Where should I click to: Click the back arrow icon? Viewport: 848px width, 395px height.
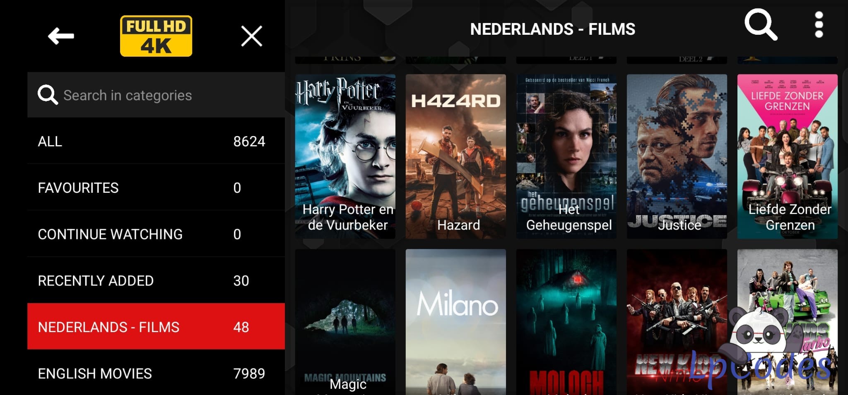tap(61, 36)
